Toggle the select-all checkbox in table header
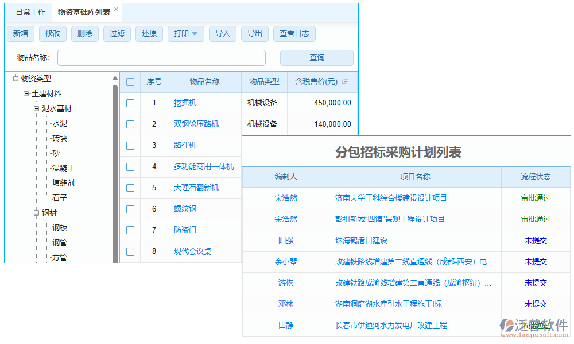 130,81
